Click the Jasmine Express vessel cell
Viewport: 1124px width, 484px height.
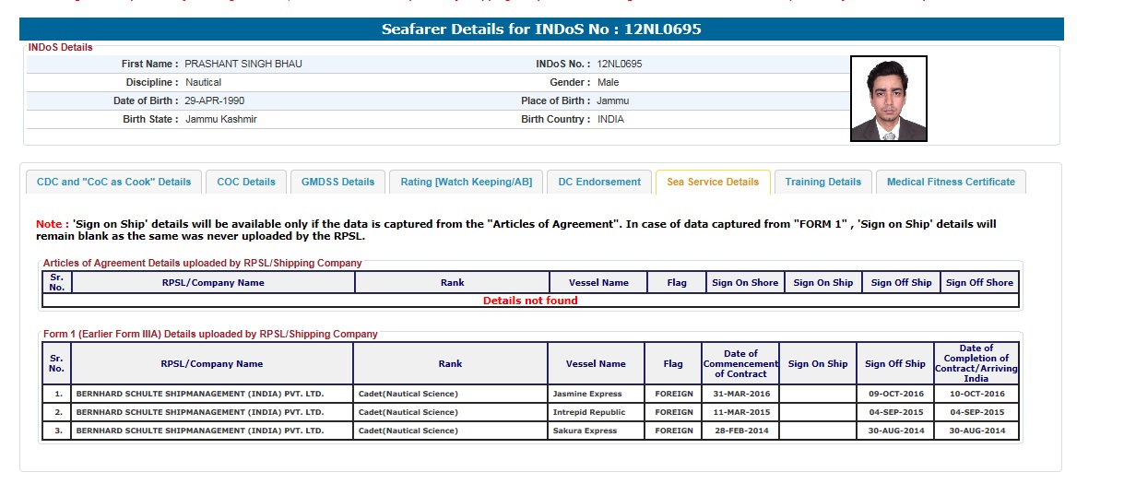tap(586, 394)
